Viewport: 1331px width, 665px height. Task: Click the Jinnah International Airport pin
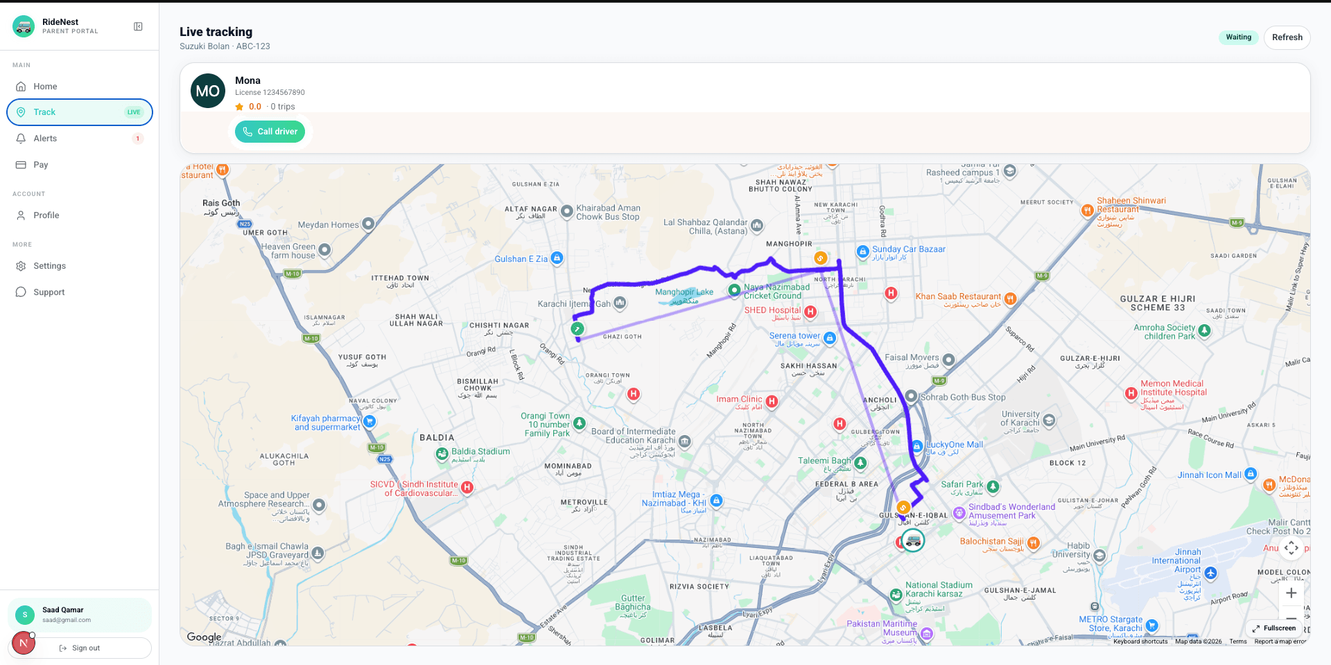[1210, 573]
